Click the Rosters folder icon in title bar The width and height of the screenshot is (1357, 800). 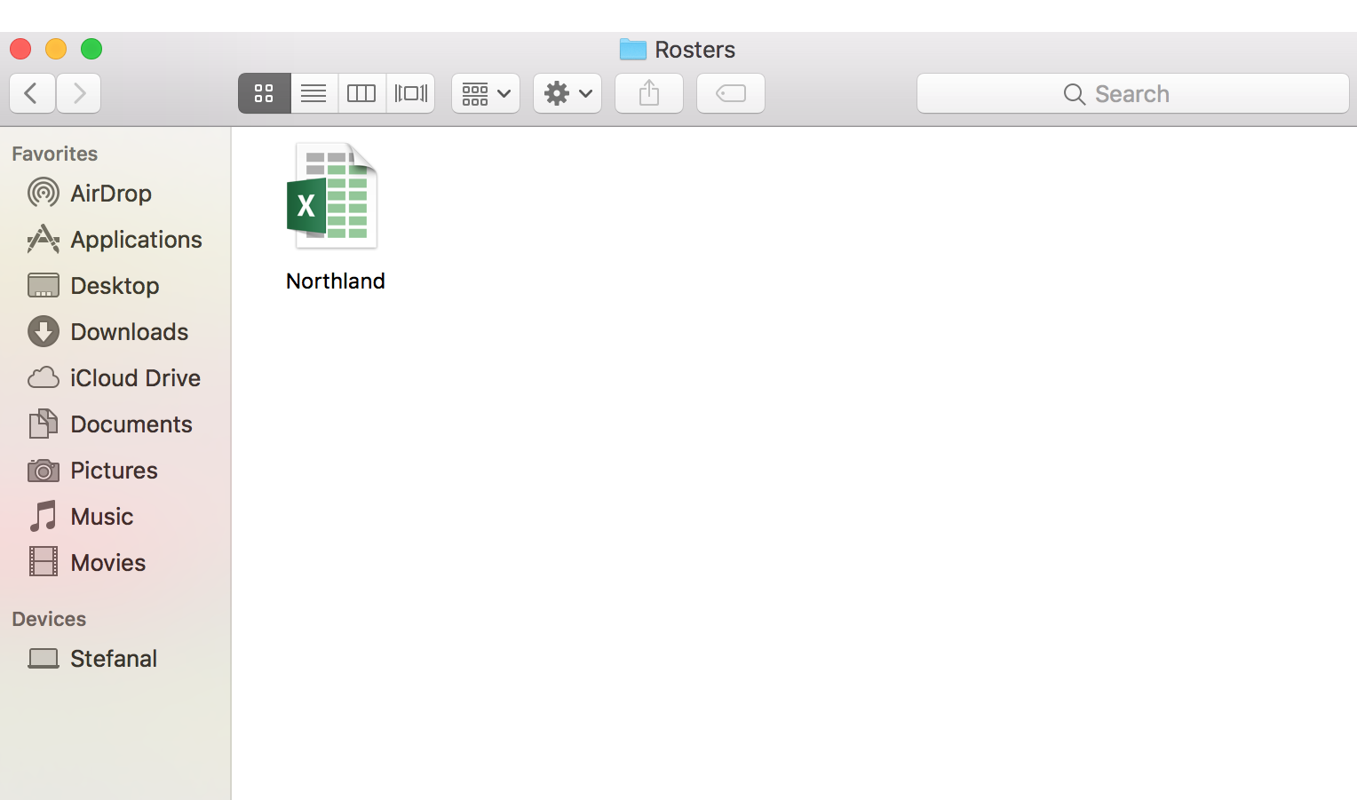633,49
